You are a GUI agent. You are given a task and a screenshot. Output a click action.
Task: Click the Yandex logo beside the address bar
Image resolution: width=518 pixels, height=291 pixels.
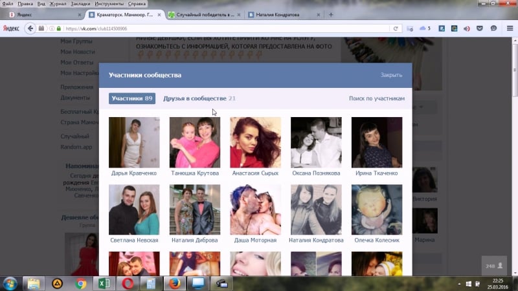point(10,28)
